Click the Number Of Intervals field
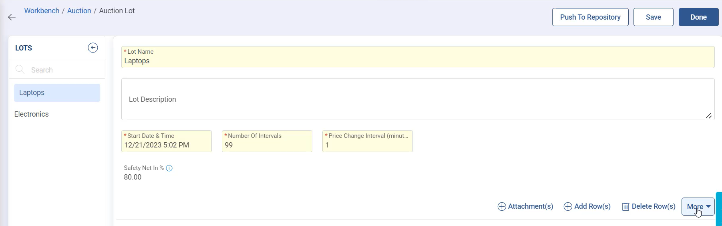The image size is (722, 226). (267, 145)
